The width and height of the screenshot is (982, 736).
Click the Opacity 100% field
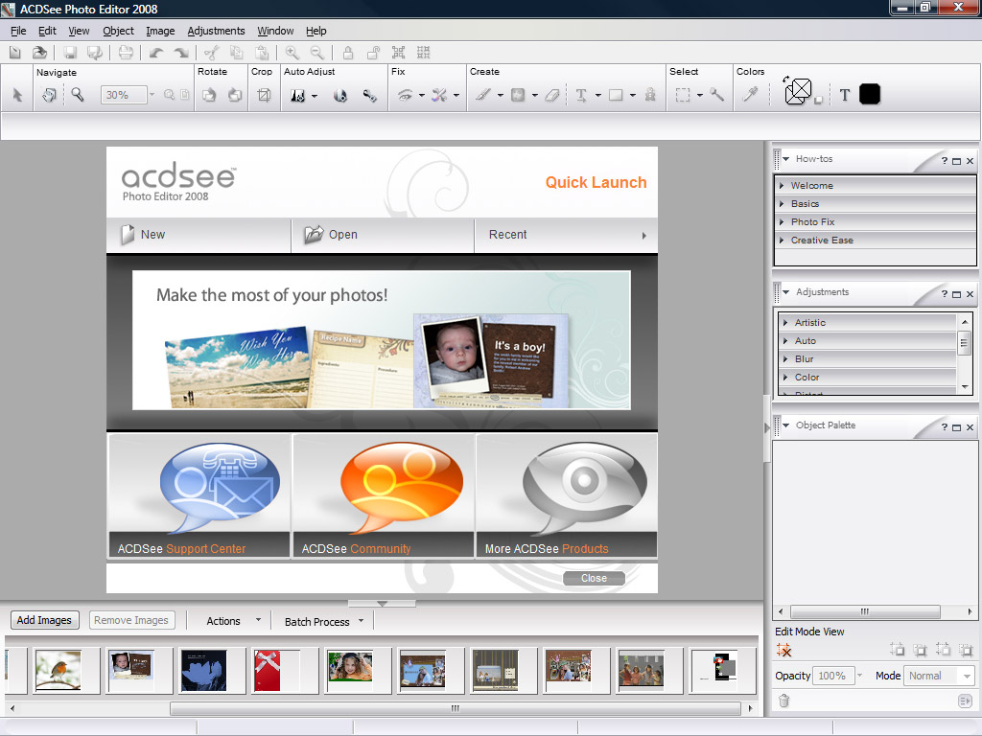tap(833, 676)
